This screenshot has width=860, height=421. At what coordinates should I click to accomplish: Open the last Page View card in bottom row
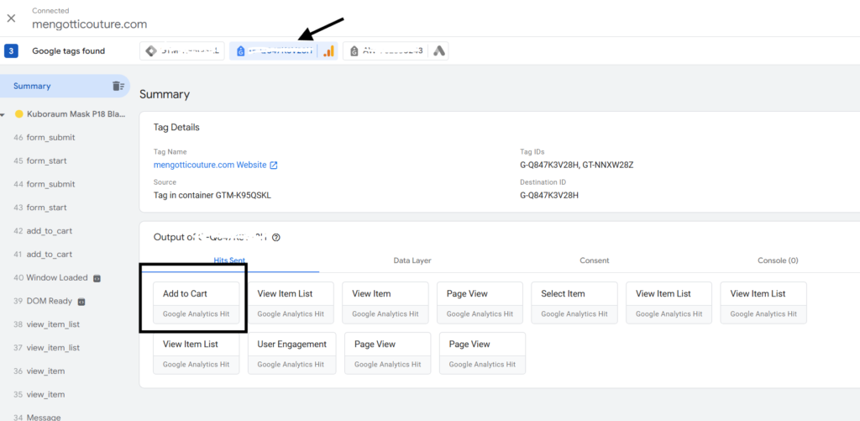(482, 353)
